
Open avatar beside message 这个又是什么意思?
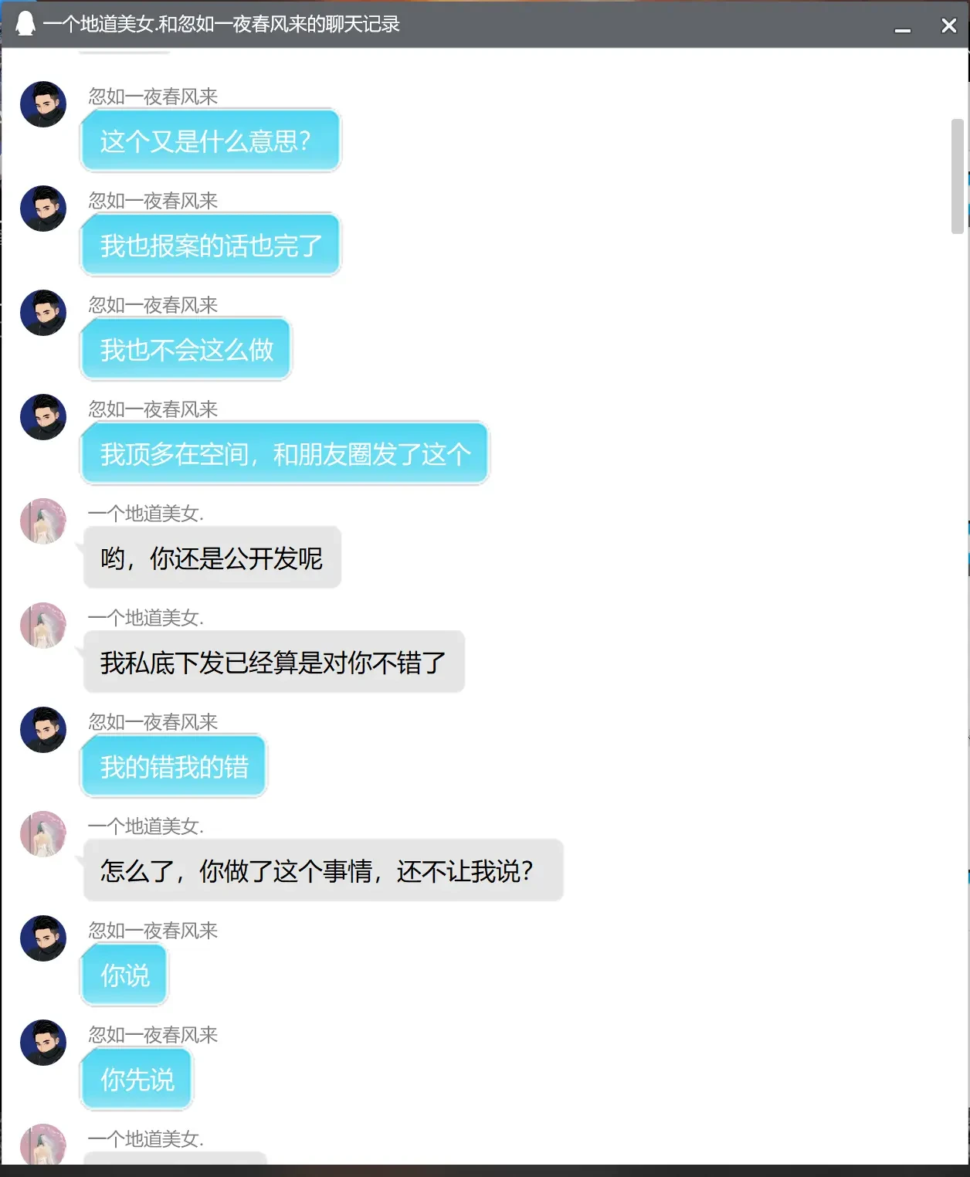point(43,104)
